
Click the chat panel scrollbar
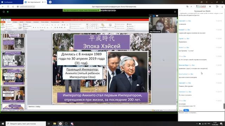(224, 106)
